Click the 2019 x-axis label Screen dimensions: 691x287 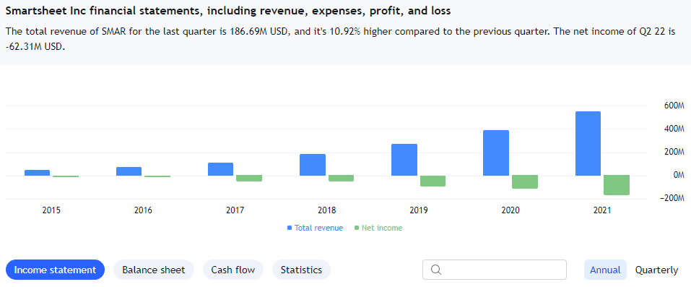(x=419, y=210)
